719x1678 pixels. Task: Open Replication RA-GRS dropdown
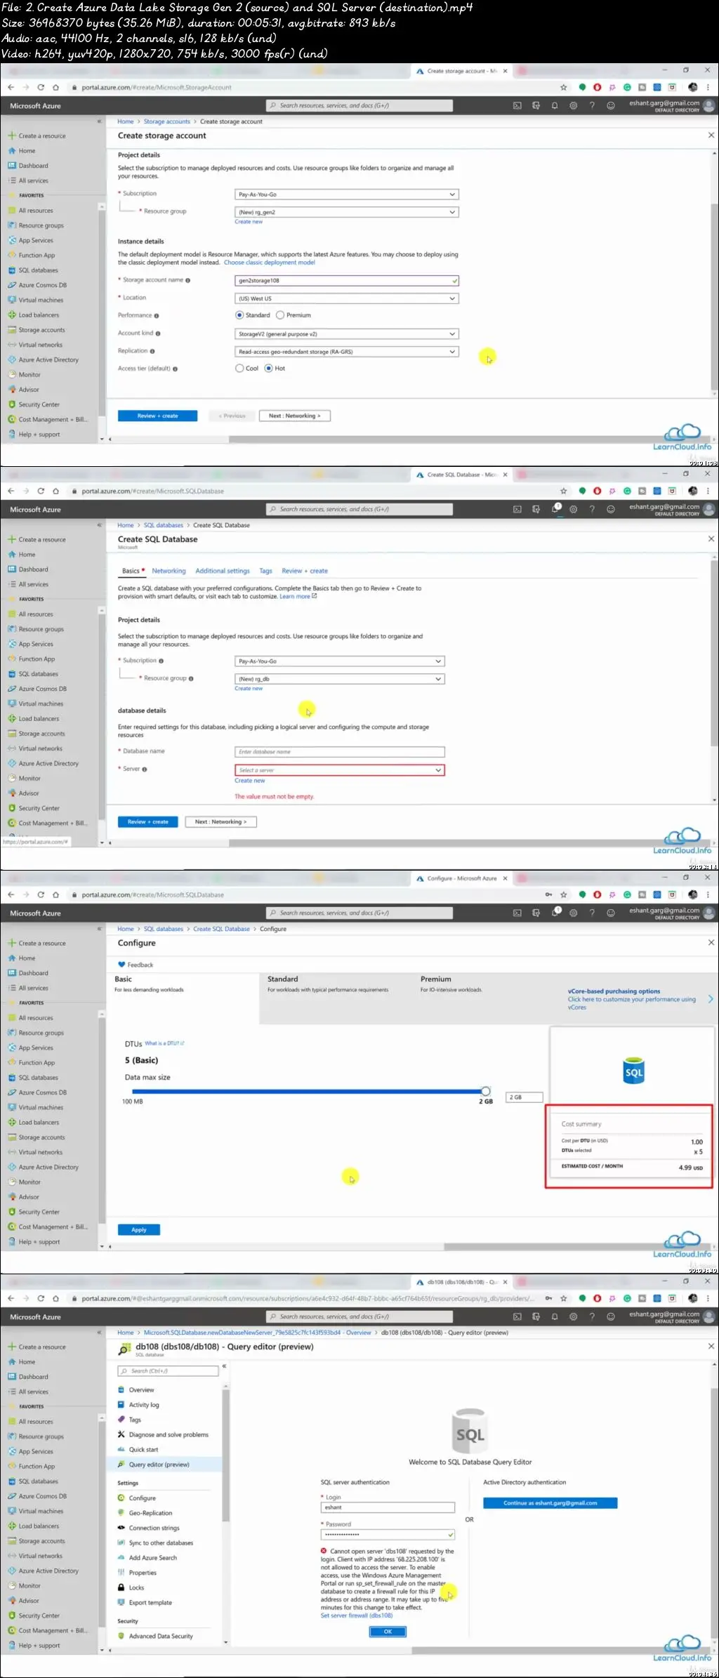346,352
